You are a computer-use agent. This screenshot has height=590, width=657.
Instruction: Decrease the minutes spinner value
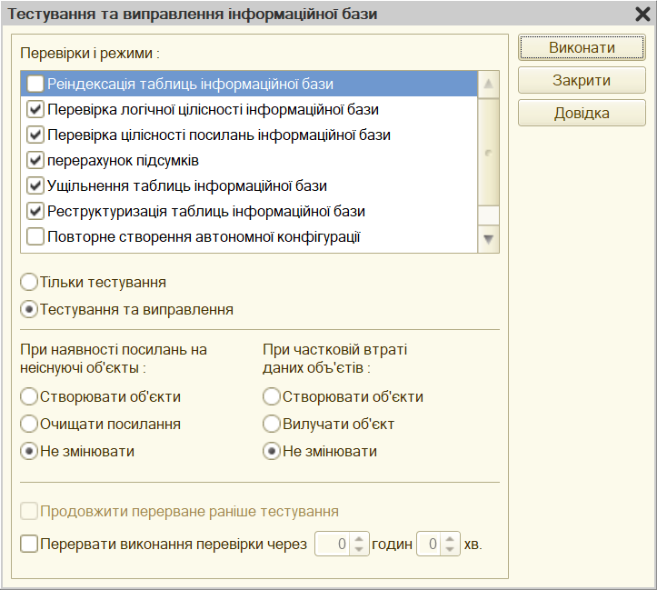coord(450,549)
